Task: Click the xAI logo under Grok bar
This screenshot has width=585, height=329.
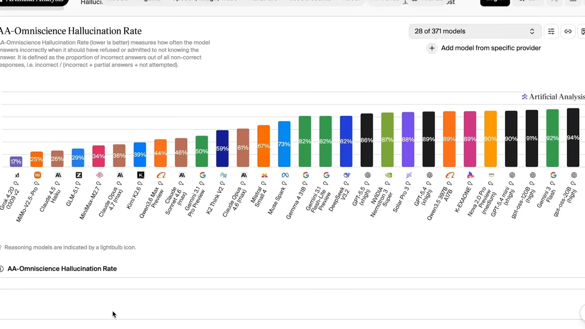Action: point(17,175)
